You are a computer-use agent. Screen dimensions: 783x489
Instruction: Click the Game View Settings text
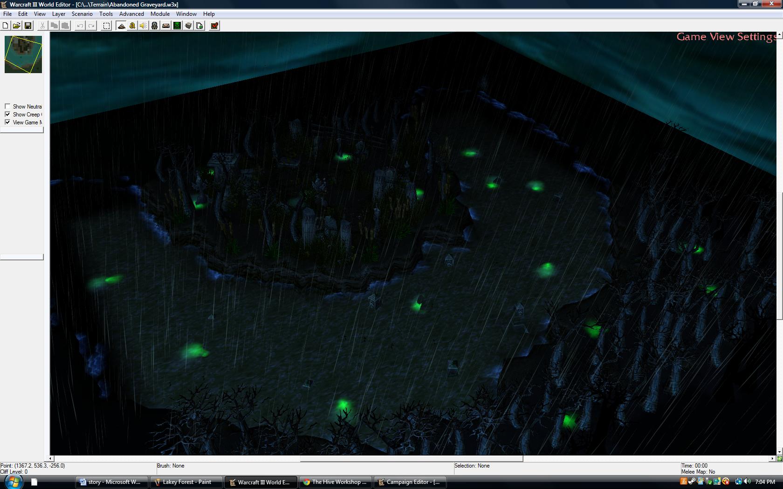click(x=727, y=37)
